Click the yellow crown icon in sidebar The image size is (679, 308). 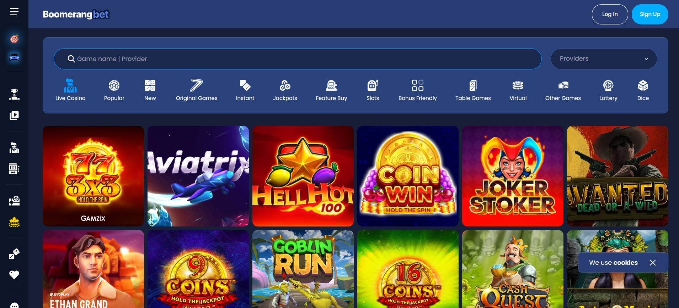[x=14, y=222]
